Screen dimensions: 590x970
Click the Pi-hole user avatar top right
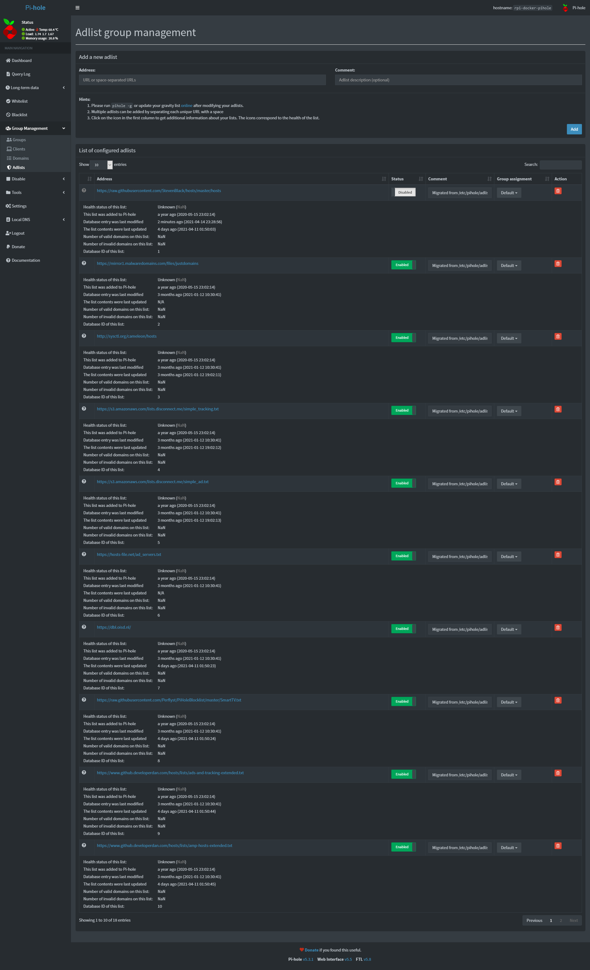[x=565, y=8]
